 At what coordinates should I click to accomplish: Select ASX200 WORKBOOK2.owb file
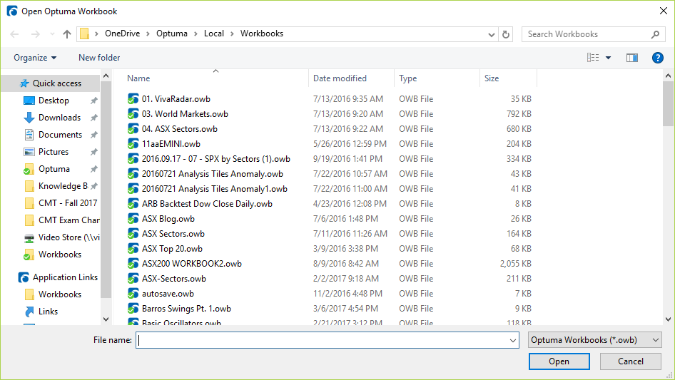pos(192,264)
